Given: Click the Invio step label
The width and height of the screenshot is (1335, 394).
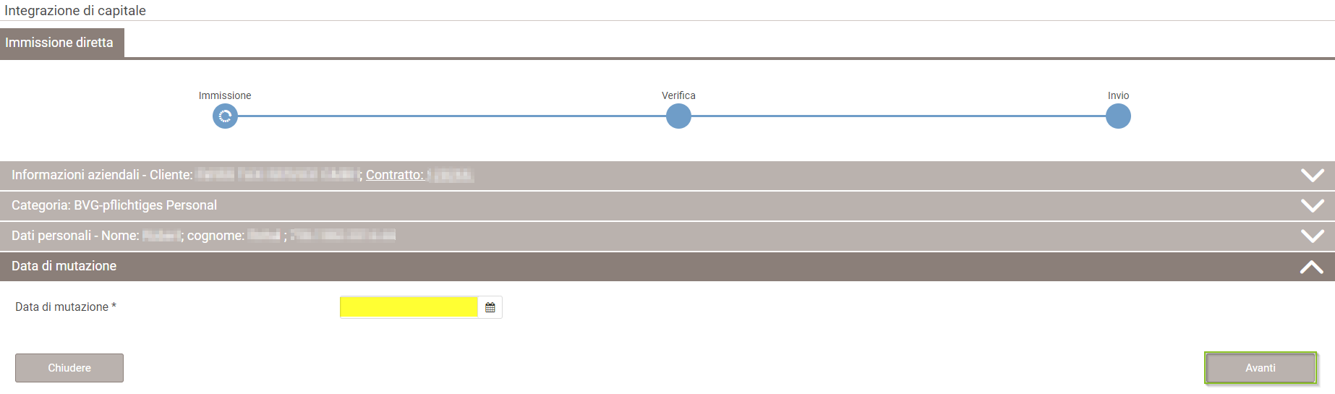Looking at the screenshot, I should point(1118,95).
